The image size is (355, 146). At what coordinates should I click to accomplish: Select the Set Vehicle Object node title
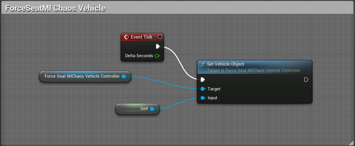click(226, 64)
